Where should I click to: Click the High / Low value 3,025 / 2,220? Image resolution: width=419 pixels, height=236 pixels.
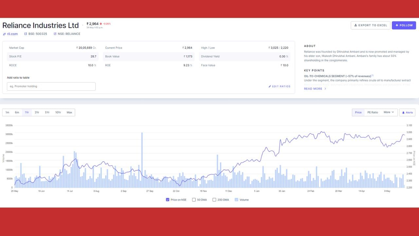coord(279,48)
